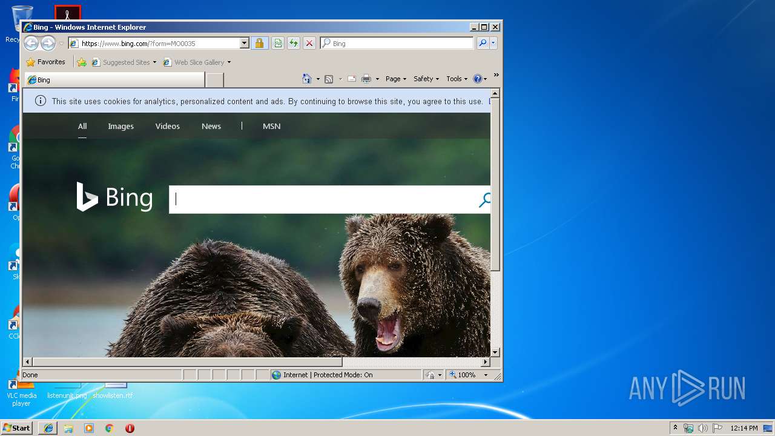
Task: Select the Bing browser tab
Action: [114, 80]
